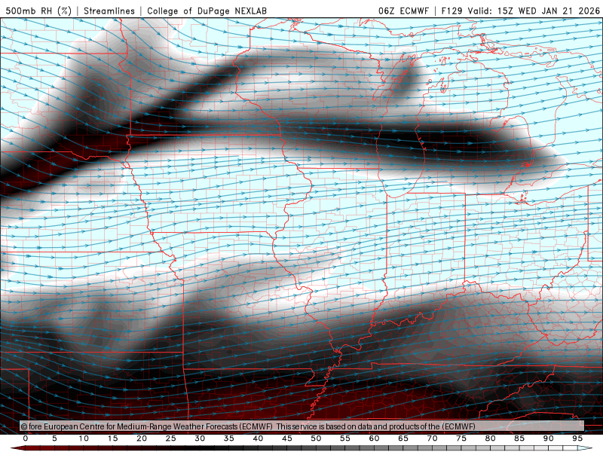
Task: Click the "65" value on the color scale
Action: point(403,438)
